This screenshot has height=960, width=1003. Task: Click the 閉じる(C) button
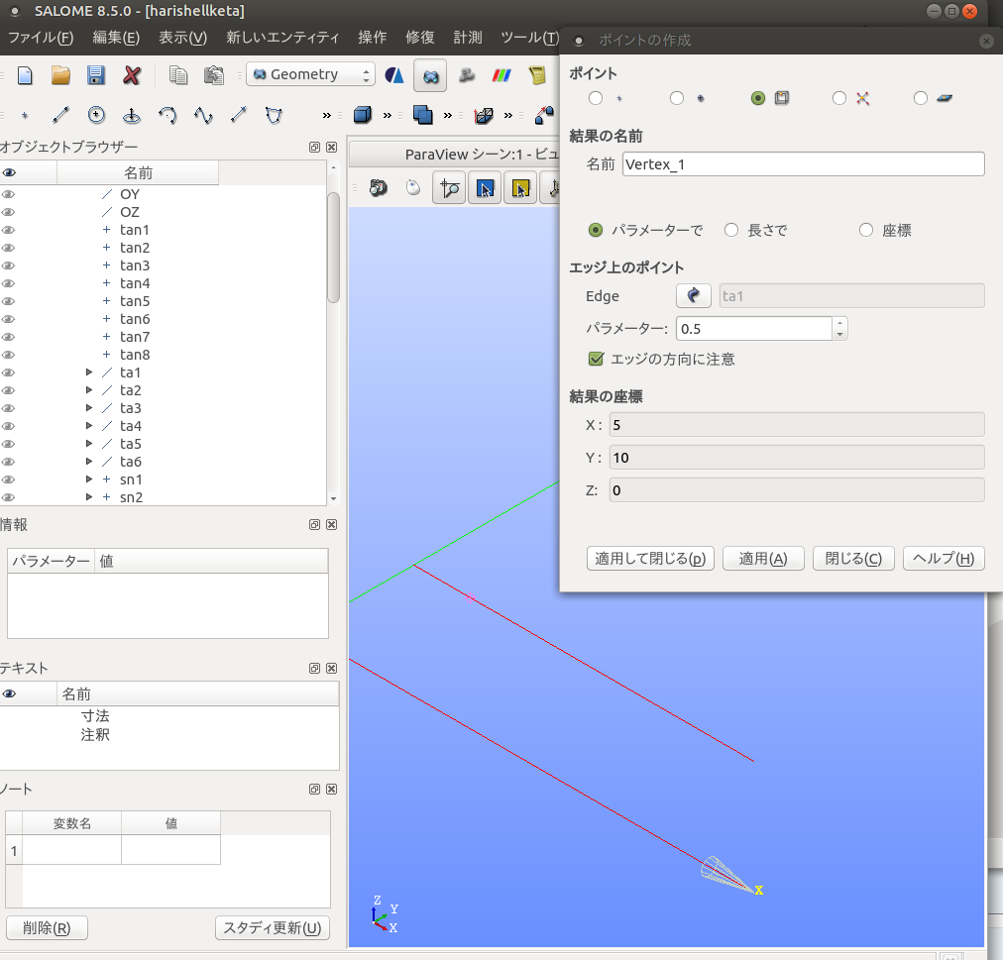pos(853,559)
